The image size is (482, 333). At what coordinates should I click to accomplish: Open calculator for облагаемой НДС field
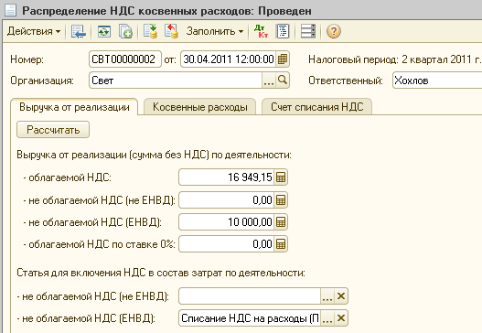pos(281,177)
